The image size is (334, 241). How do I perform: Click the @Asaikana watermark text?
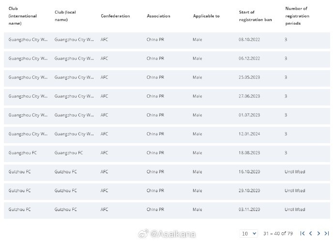173,234
